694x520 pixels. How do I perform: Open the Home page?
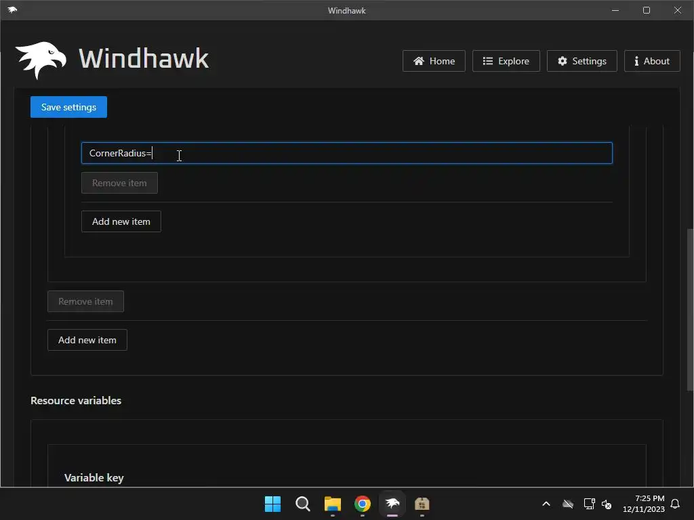tap(434, 61)
